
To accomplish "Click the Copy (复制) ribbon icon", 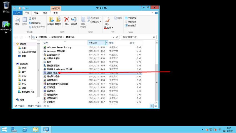I will [x=17, y=21].
